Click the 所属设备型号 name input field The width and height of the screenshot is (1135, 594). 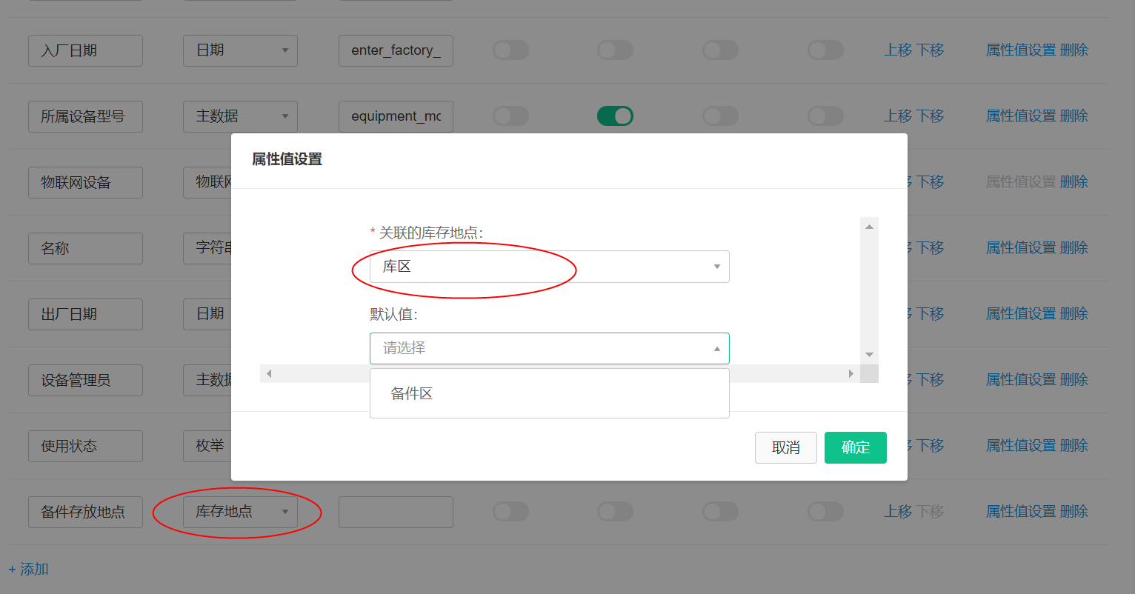[x=85, y=116]
